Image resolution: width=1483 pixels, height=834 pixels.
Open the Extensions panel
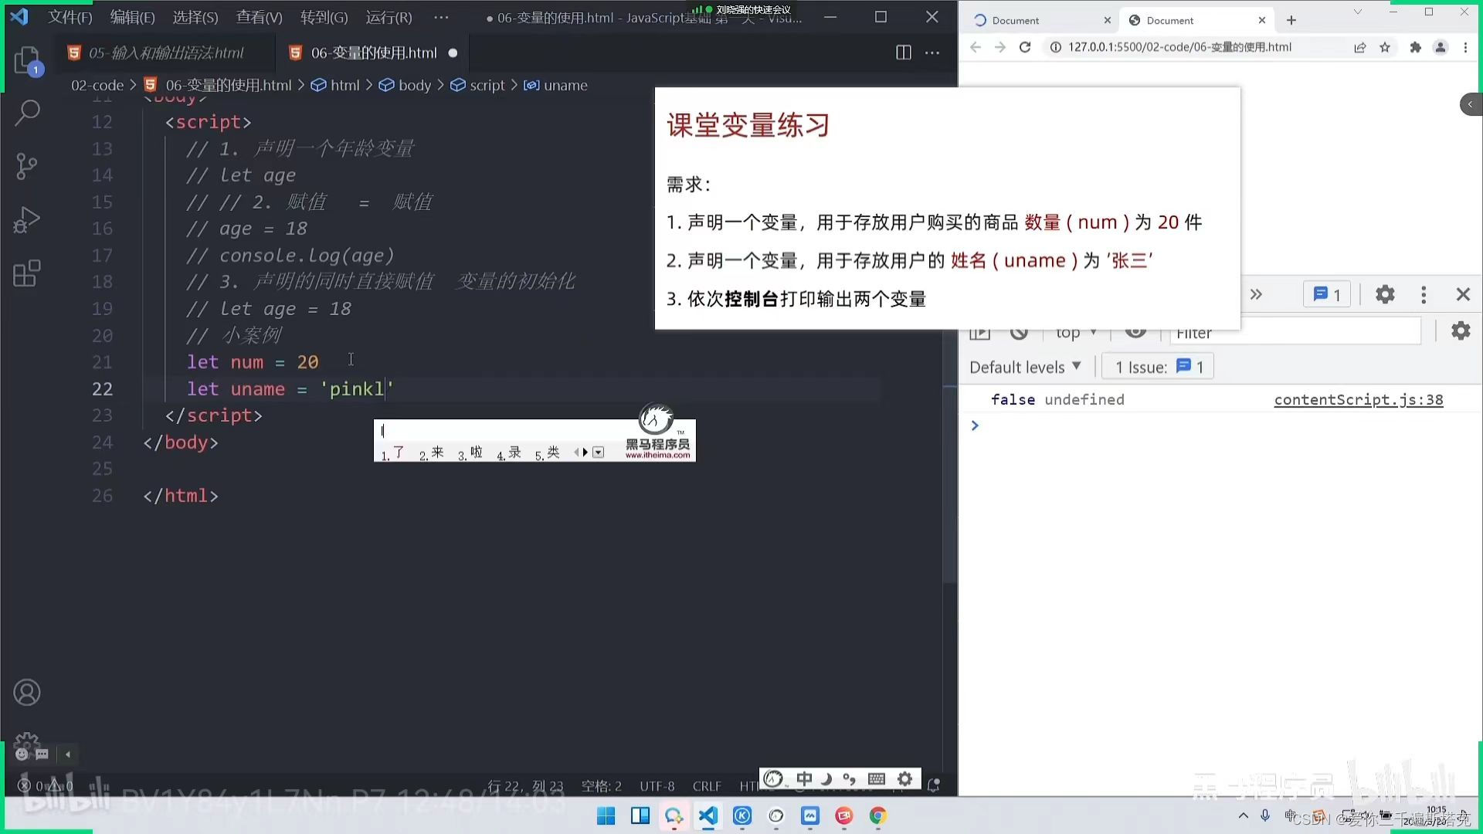tap(27, 273)
